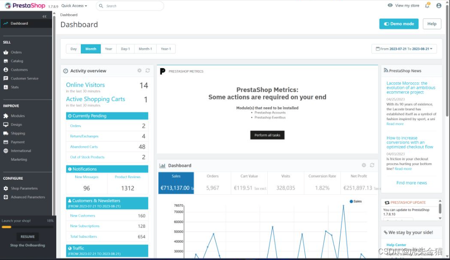The height and width of the screenshot is (260, 450).
Task: Open optimized checkout flow article
Action: coord(410,142)
